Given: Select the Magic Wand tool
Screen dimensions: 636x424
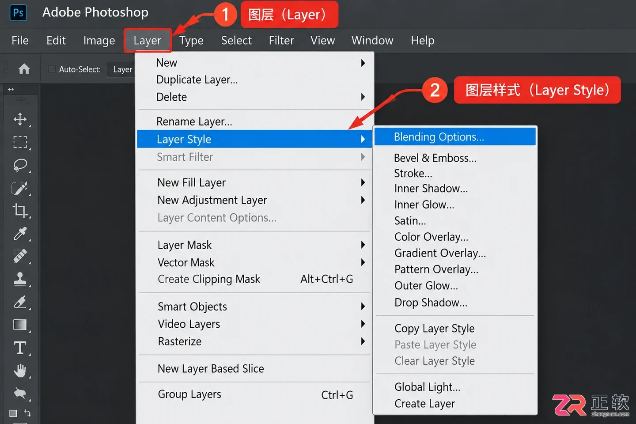Looking at the screenshot, I should pos(20,188).
